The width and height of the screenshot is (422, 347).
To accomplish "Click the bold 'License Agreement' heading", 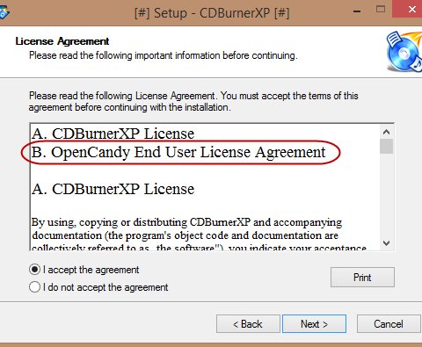I will point(62,41).
